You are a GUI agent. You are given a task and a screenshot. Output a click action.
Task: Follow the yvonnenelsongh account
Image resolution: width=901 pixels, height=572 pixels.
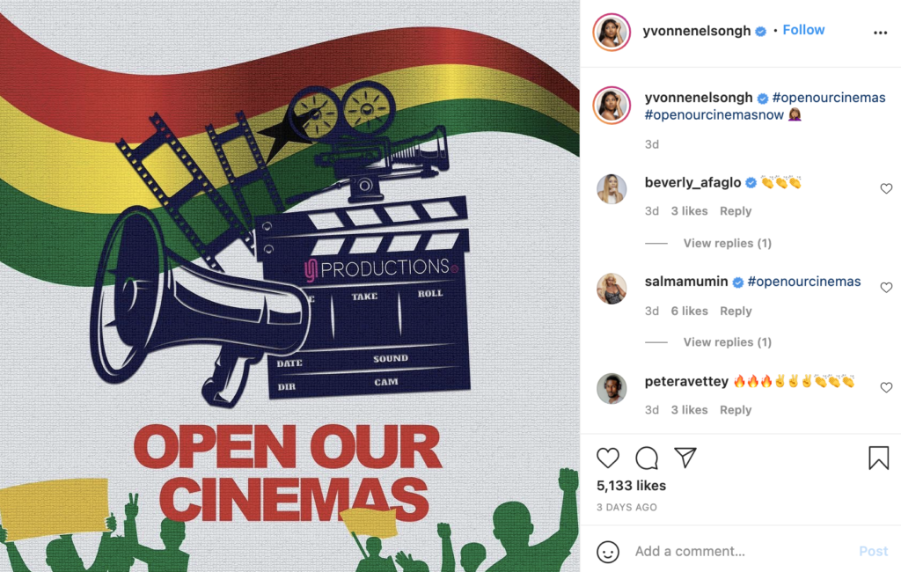(803, 30)
